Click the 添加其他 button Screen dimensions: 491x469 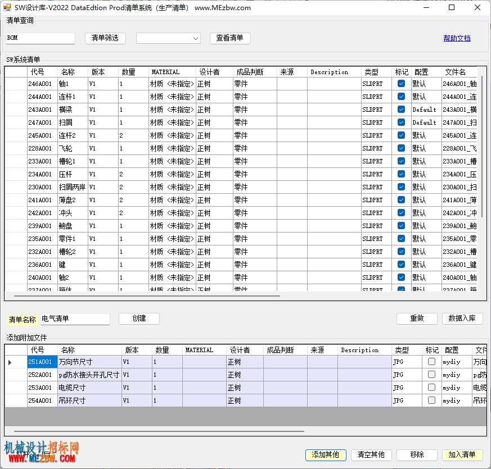(x=326, y=455)
